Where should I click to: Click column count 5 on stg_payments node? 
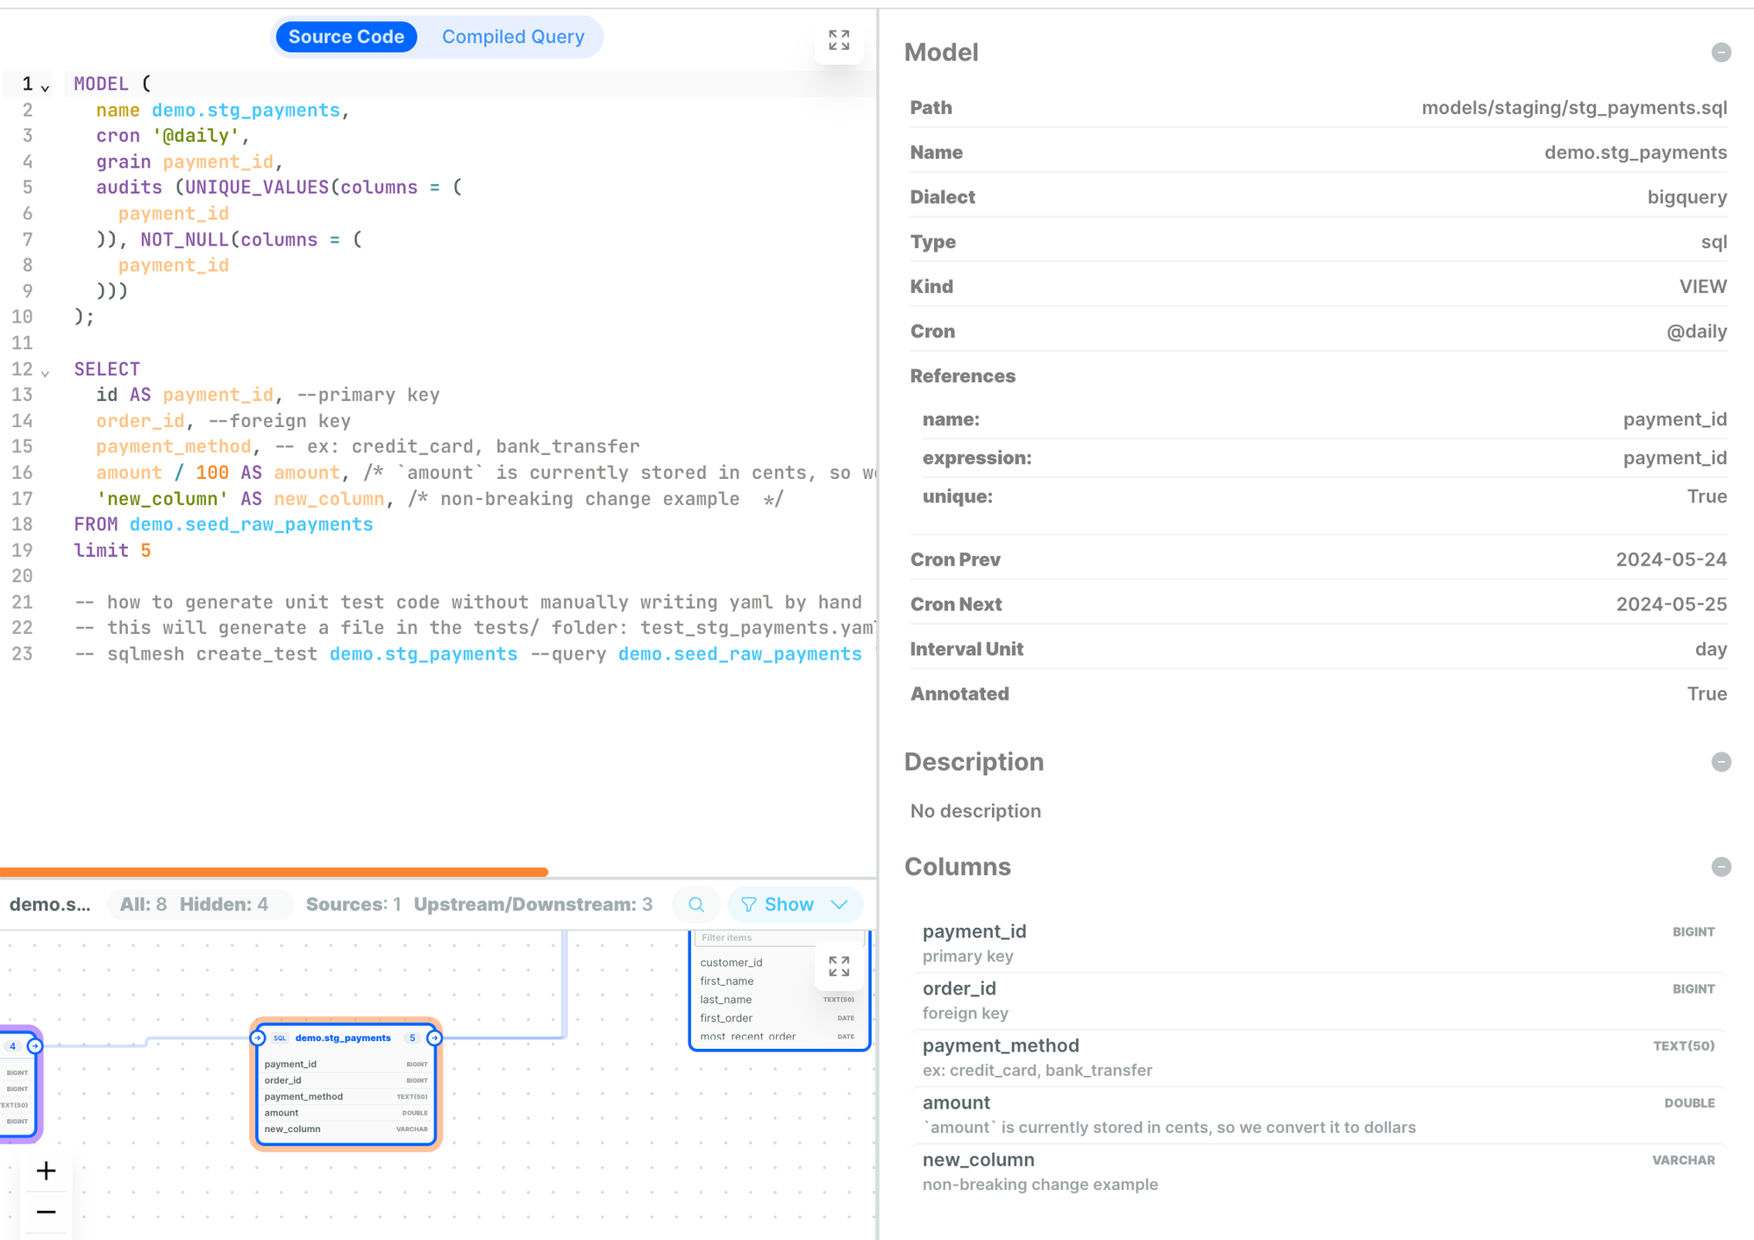[x=412, y=1038]
